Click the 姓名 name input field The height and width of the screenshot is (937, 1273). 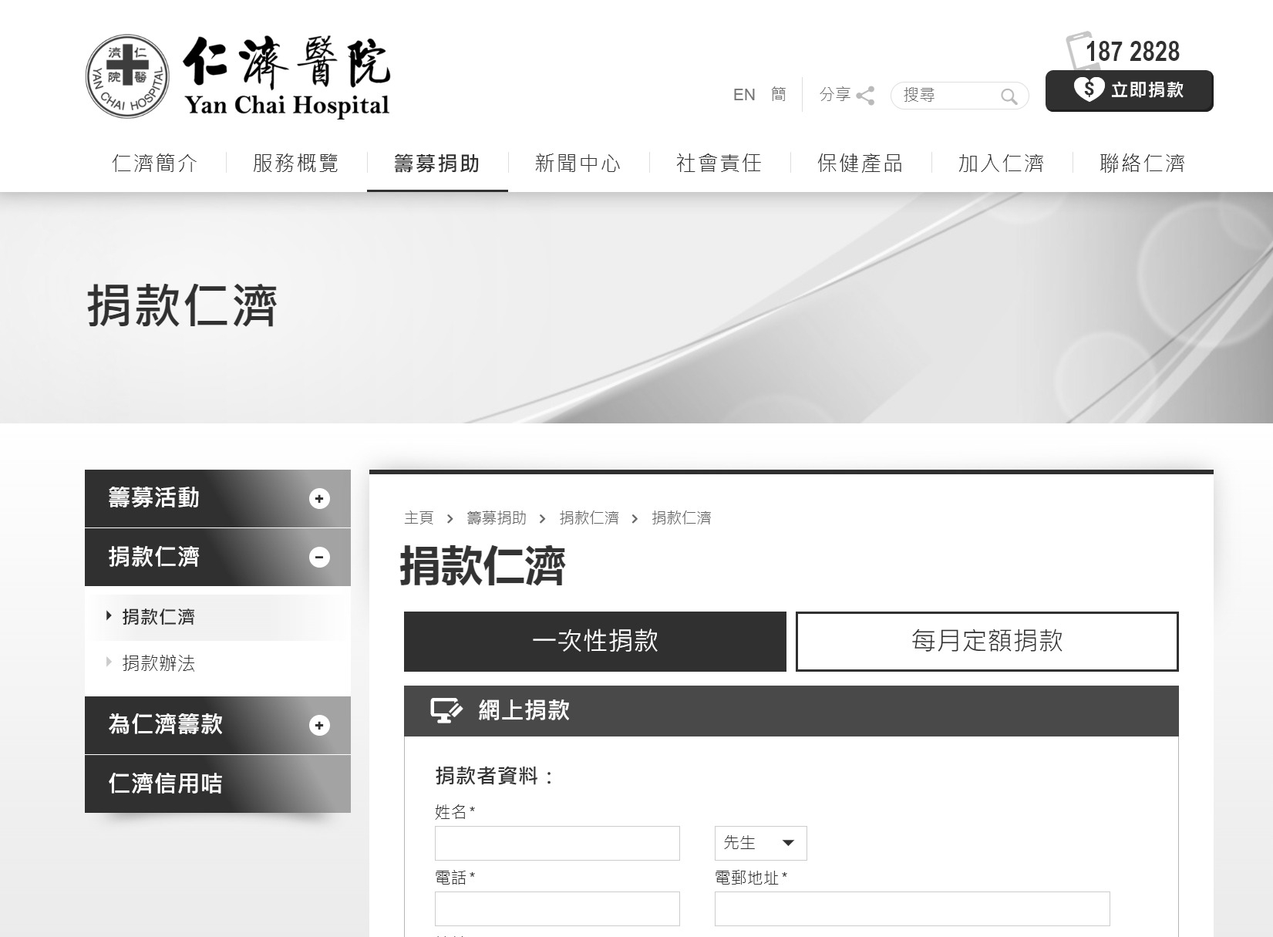[x=557, y=843]
